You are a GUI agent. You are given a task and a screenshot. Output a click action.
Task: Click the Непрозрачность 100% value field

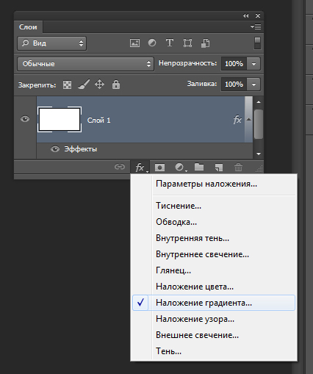click(x=234, y=64)
